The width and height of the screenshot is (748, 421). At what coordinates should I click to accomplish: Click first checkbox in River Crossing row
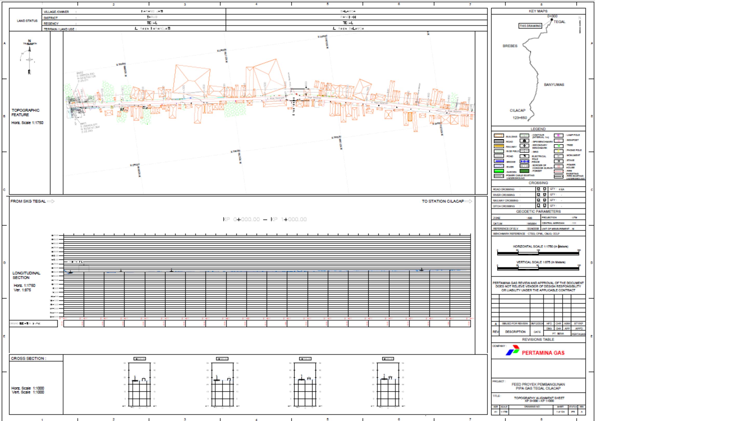[538, 194]
